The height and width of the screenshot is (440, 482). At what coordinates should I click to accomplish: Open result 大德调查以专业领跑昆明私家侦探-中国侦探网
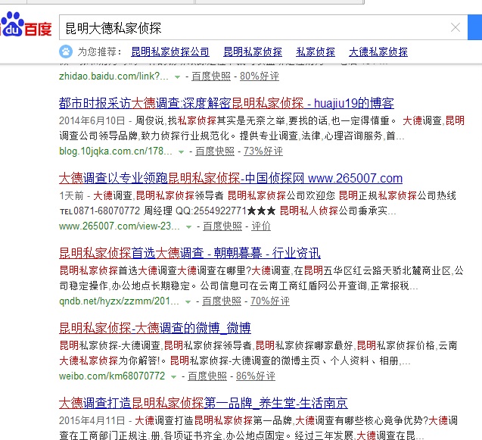click(231, 178)
